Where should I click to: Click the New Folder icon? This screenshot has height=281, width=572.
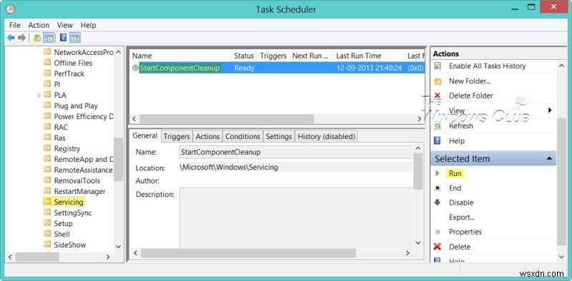point(438,81)
